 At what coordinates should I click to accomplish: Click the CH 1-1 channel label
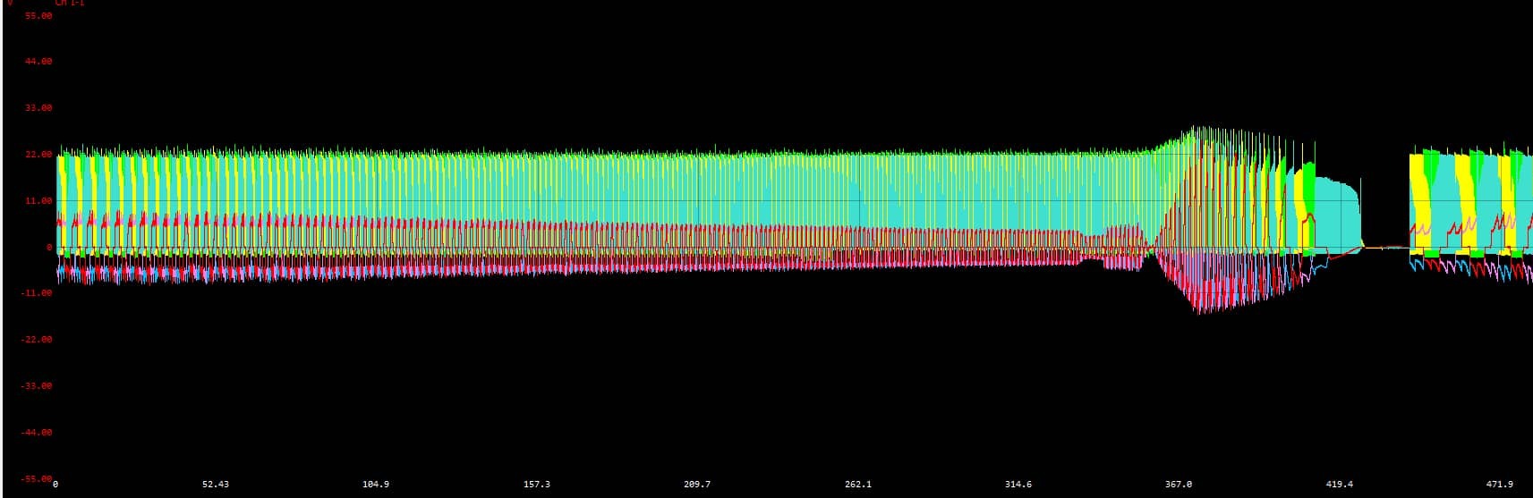coord(70,3)
